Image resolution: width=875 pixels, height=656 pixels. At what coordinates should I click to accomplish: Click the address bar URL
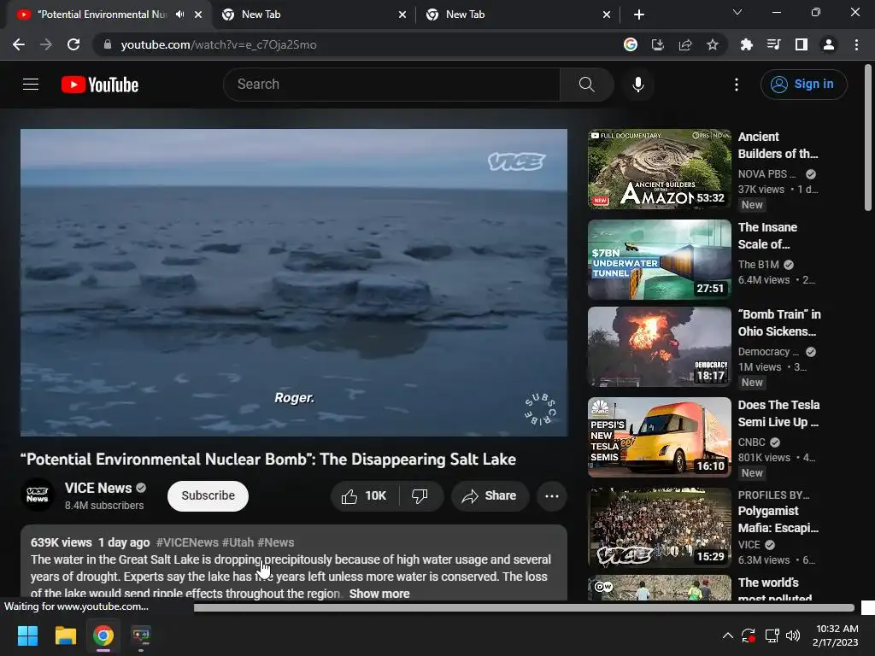[x=219, y=44]
